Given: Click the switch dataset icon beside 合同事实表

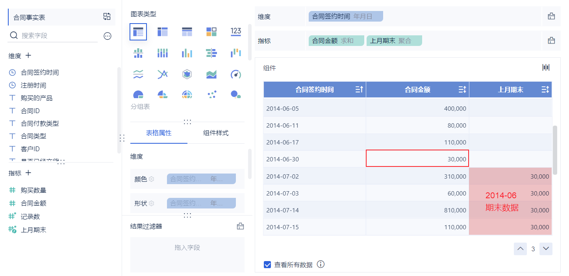Looking at the screenshot, I should point(107,16).
